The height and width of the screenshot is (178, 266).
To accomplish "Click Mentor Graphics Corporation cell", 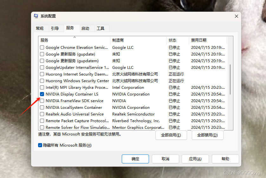I will click(x=138, y=127).
